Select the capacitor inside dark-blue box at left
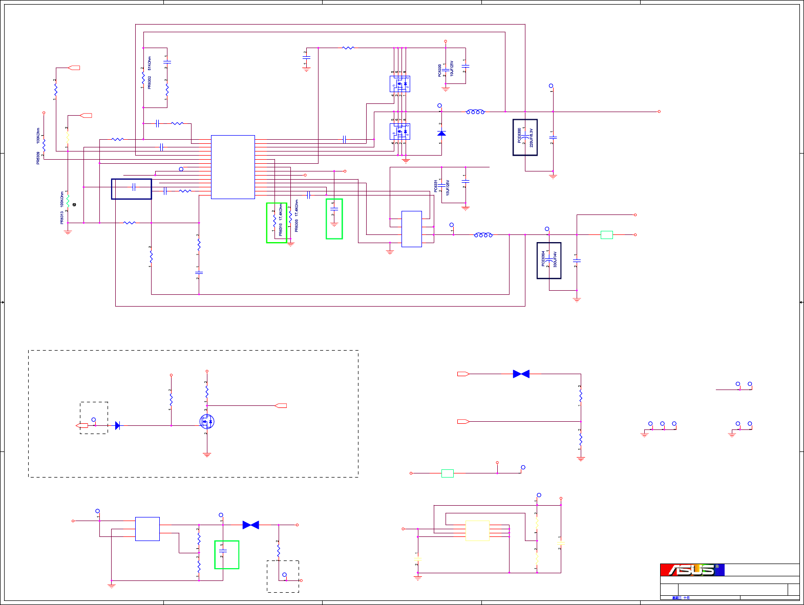Image resolution: width=804 pixels, height=605 pixels. (134, 187)
